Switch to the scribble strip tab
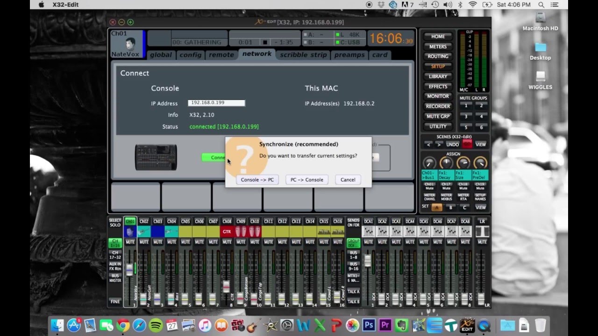Image resolution: width=598 pixels, height=336 pixels. tap(303, 55)
